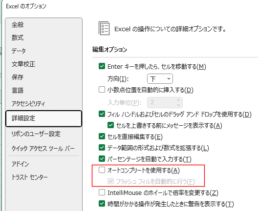This screenshot has height=211, width=258.
Task: Uncheck 'Enter キーを押したら、セルを移動する' checkbox
Action: tap(102, 66)
